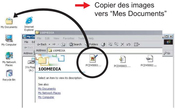175x109 pixels.
Task: Click the 100MEDIA window title bar
Action: 99,33
